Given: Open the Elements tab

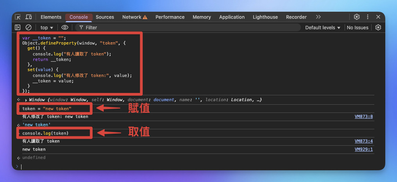Looking at the screenshot, I should click(x=51, y=17).
